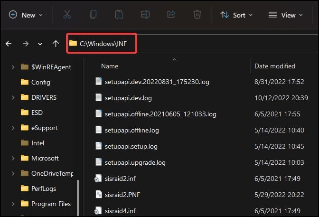
Task: Select the Config folder in sidebar
Action: click(41, 82)
